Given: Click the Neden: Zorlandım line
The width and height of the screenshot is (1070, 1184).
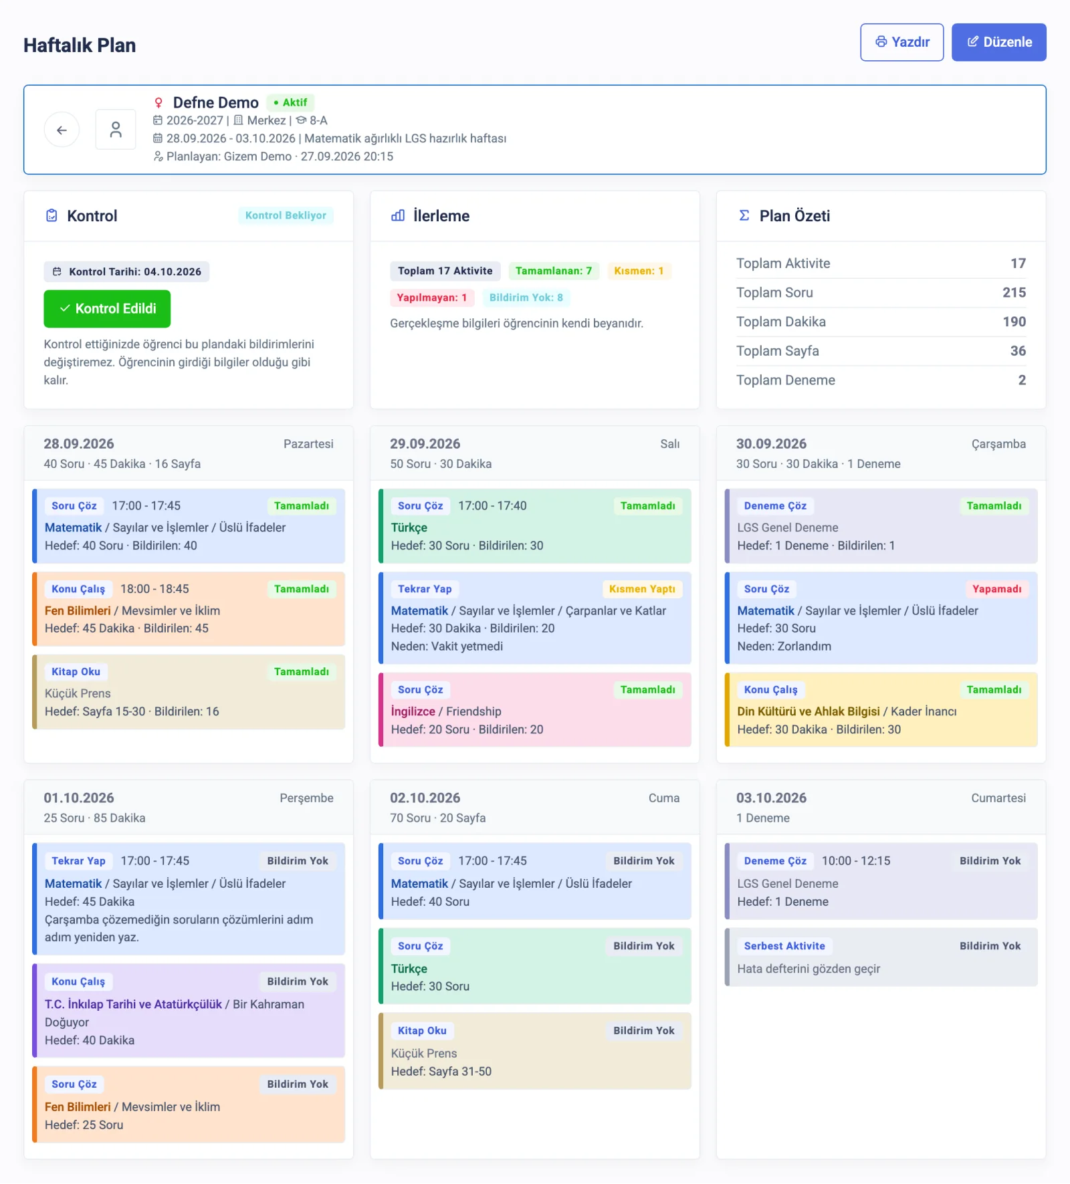Looking at the screenshot, I should (x=784, y=646).
